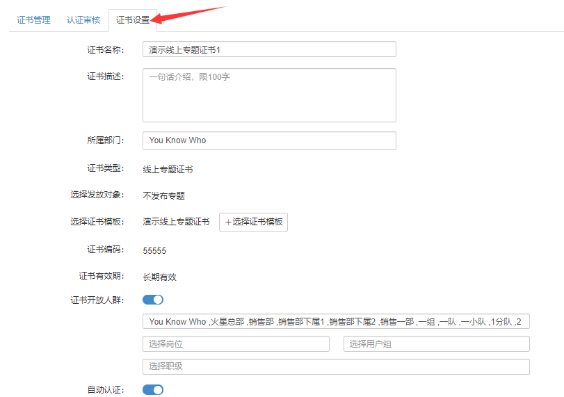The width and height of the screenshot is (564, 397).
Task: Click the 证书描述 label
Action: pyautogui.click(x=106, y=76)
